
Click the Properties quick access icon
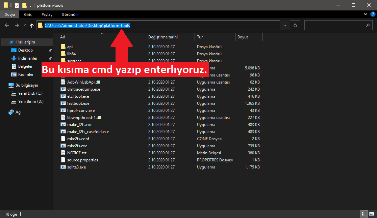[x=17, y=5]
